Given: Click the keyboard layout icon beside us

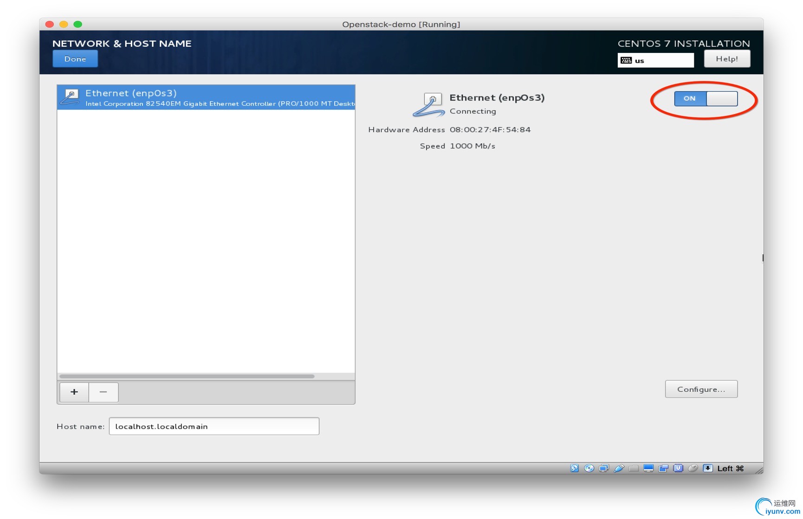Looking at the screenshot, I should [x=626, y=60].
